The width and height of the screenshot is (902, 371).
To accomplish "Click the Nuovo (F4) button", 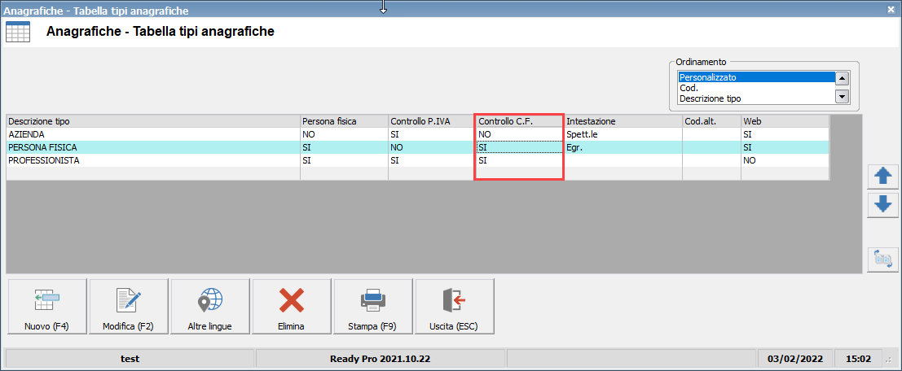I will click(47, 306).
